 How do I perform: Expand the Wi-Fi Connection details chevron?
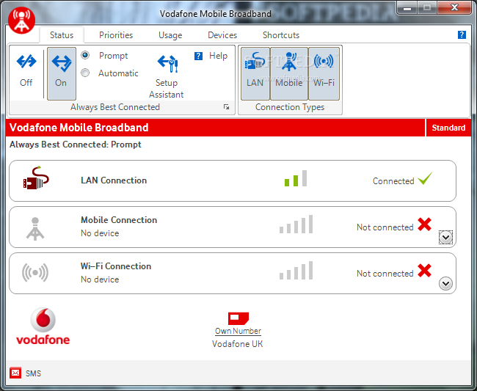tap(445, 284)
